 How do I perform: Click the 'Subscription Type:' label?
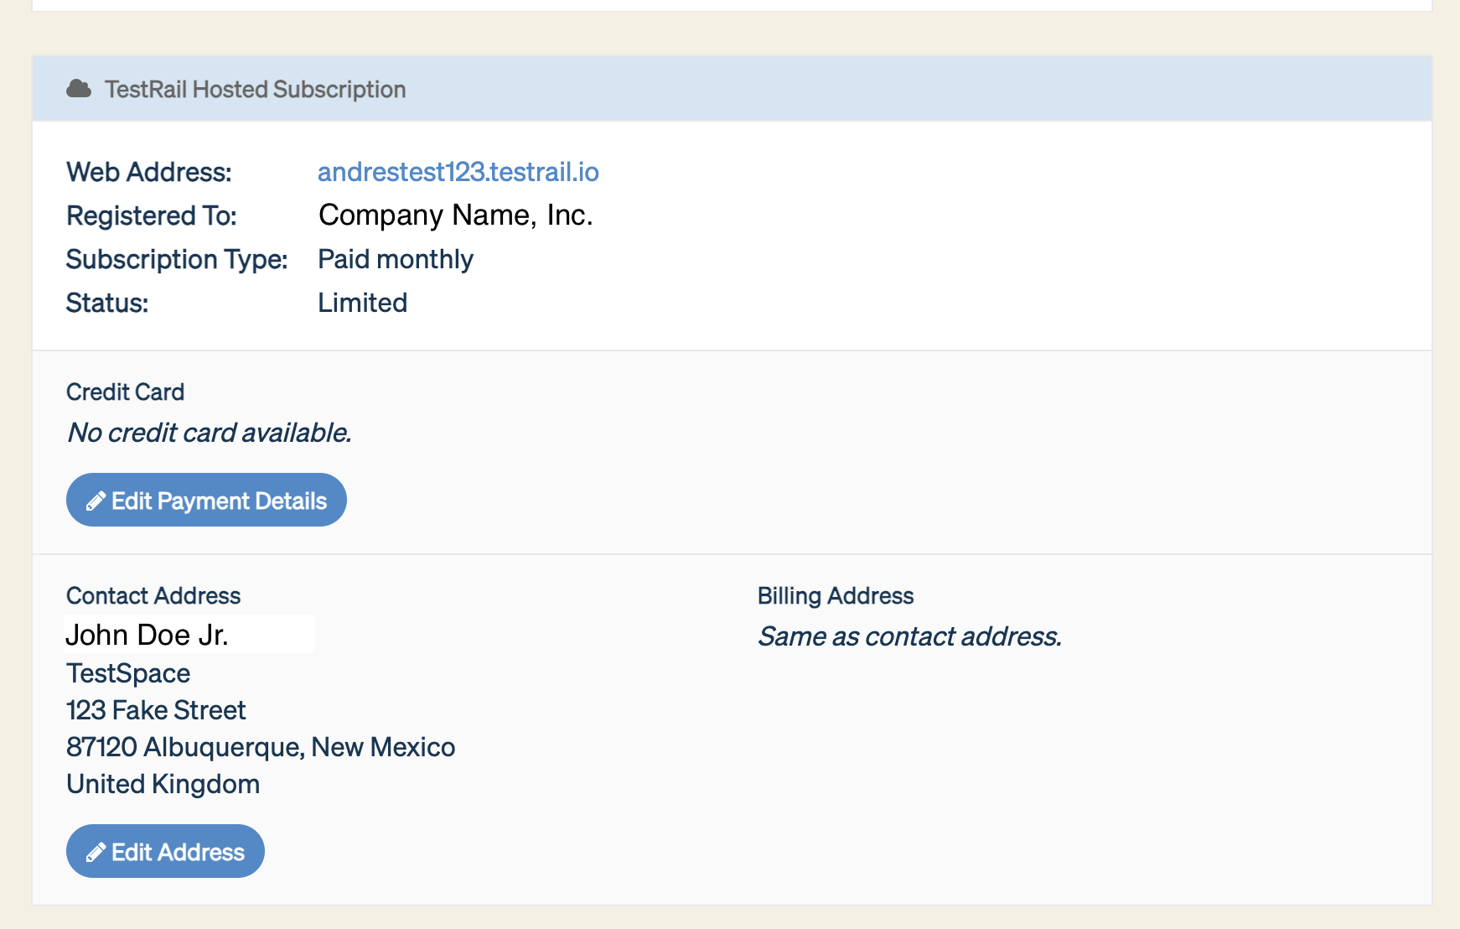(177, 259)
